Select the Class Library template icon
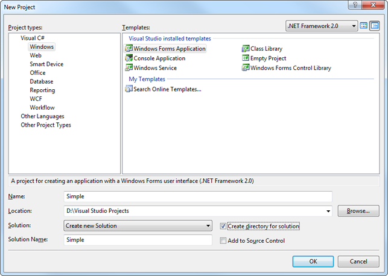This screenshot has height=276, width=388. point(246,49)
